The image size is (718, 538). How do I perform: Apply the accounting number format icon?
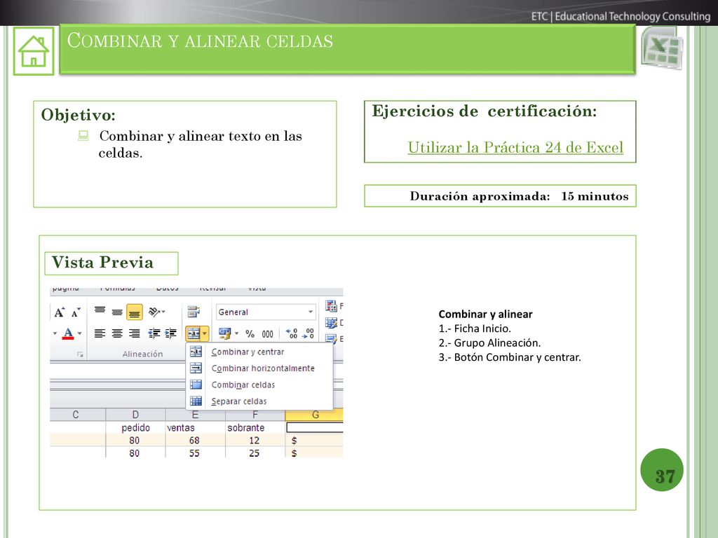pyautogui.click(x=224, y=333)
